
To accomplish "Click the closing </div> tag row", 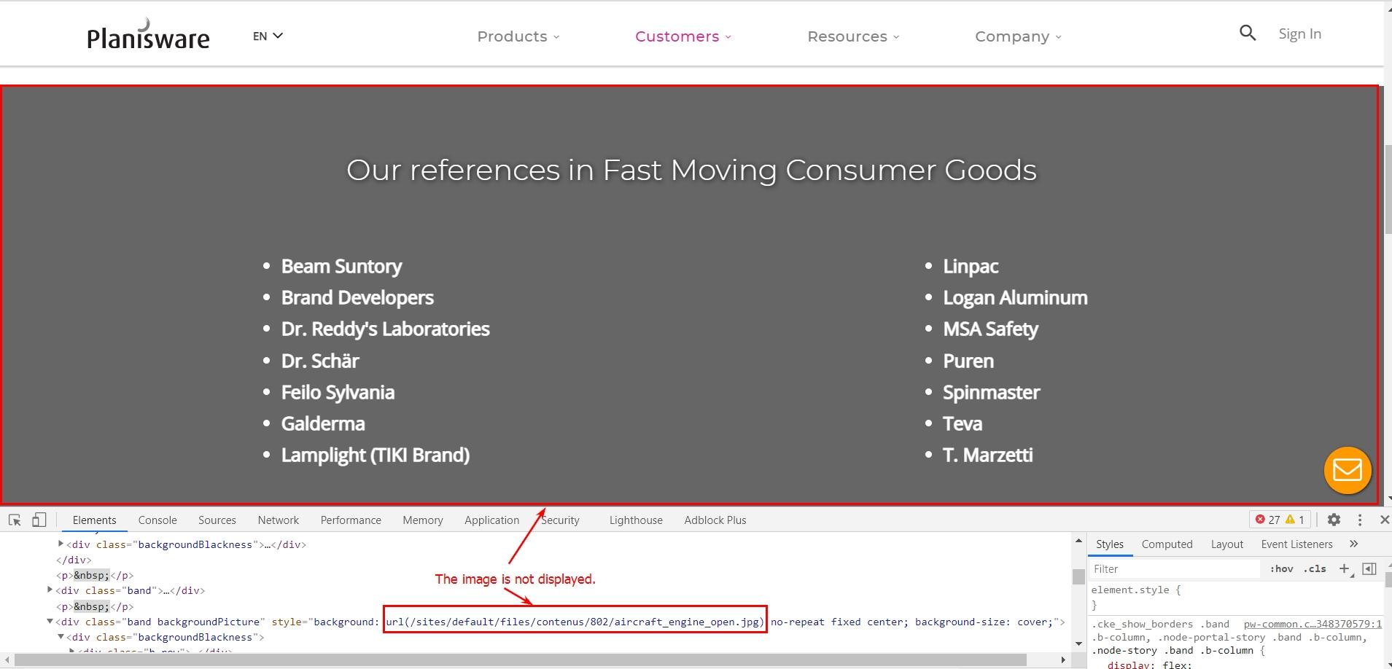I will click(74, 560).
